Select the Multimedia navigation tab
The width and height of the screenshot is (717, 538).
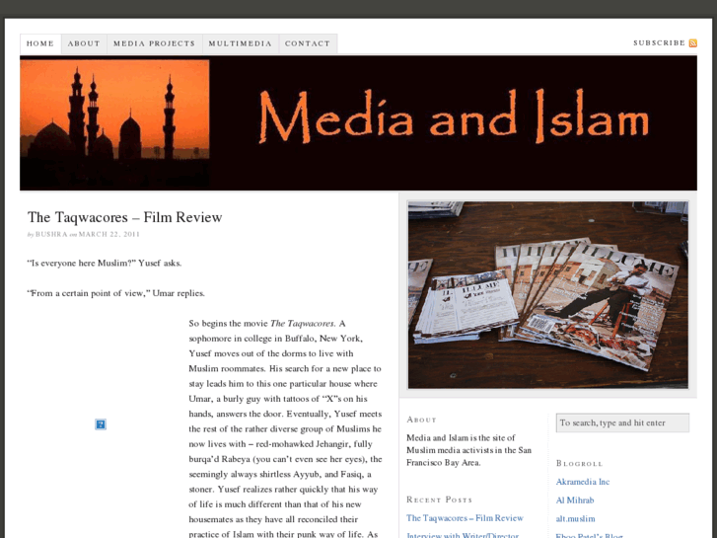click(241, 44)
